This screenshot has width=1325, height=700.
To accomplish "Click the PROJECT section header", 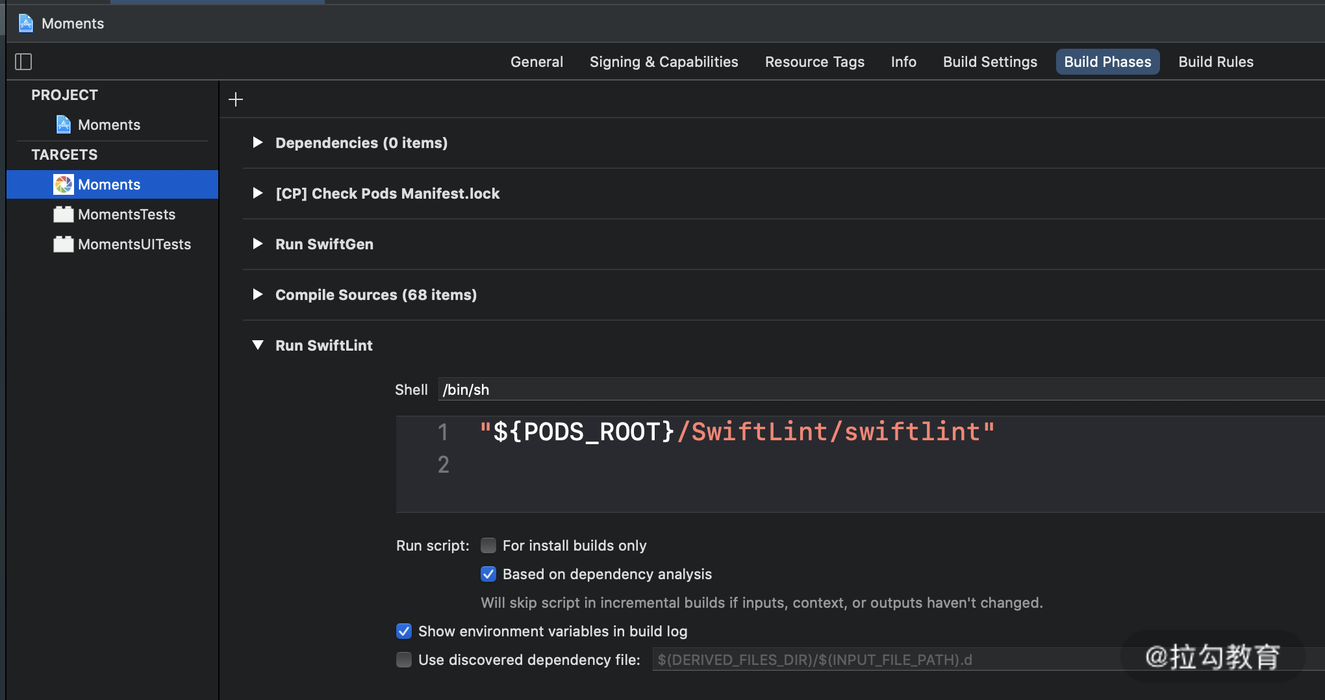I will coord(64,95).
